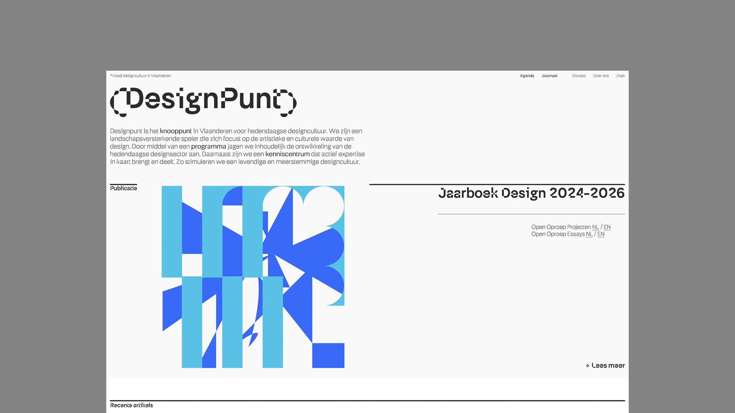The height and width of the screenshot is (413, 735).
Task: Click the plus icon beside Lees meer
Action: 587,366
